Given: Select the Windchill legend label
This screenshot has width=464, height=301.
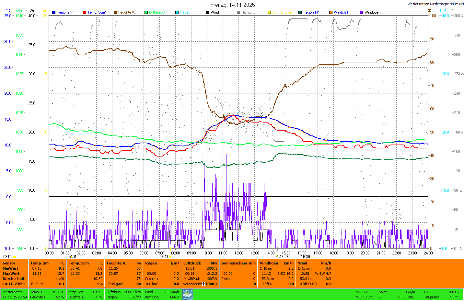Looking at the screenshot, I should pyautogui.click(x=341, y=12).
